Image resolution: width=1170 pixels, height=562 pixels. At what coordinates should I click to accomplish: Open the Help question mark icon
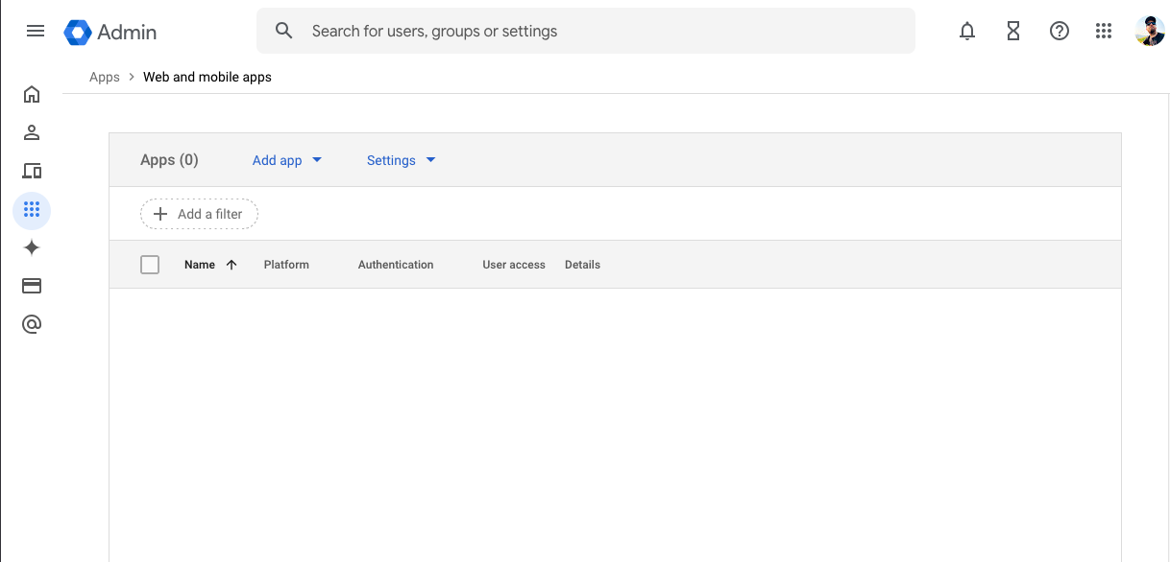click(x=1059, y=31)
